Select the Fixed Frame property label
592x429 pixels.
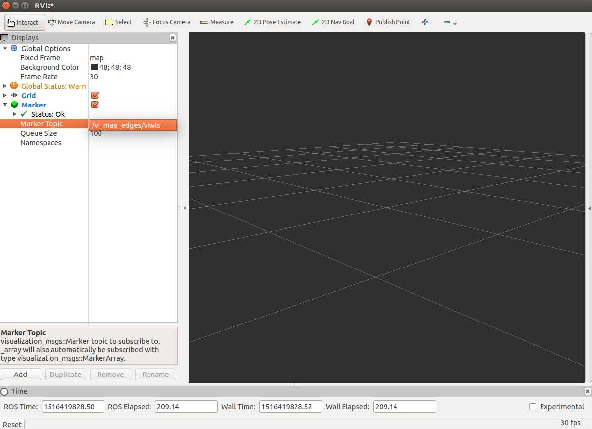click(40, 58)
